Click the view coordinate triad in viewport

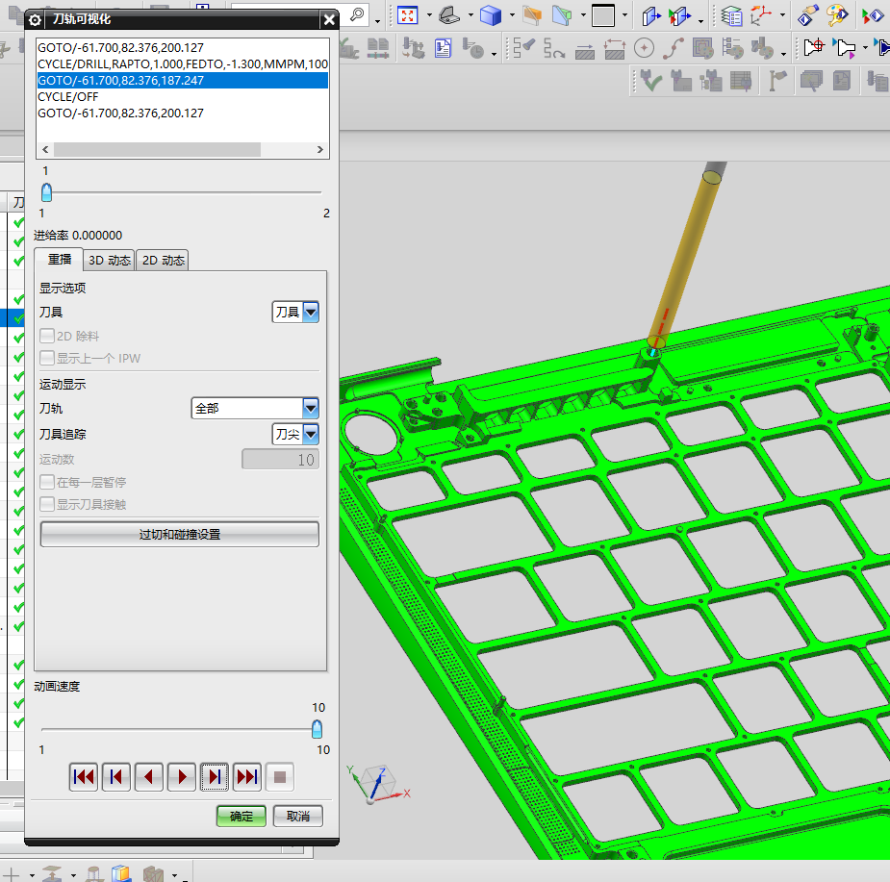pos(377,785)
